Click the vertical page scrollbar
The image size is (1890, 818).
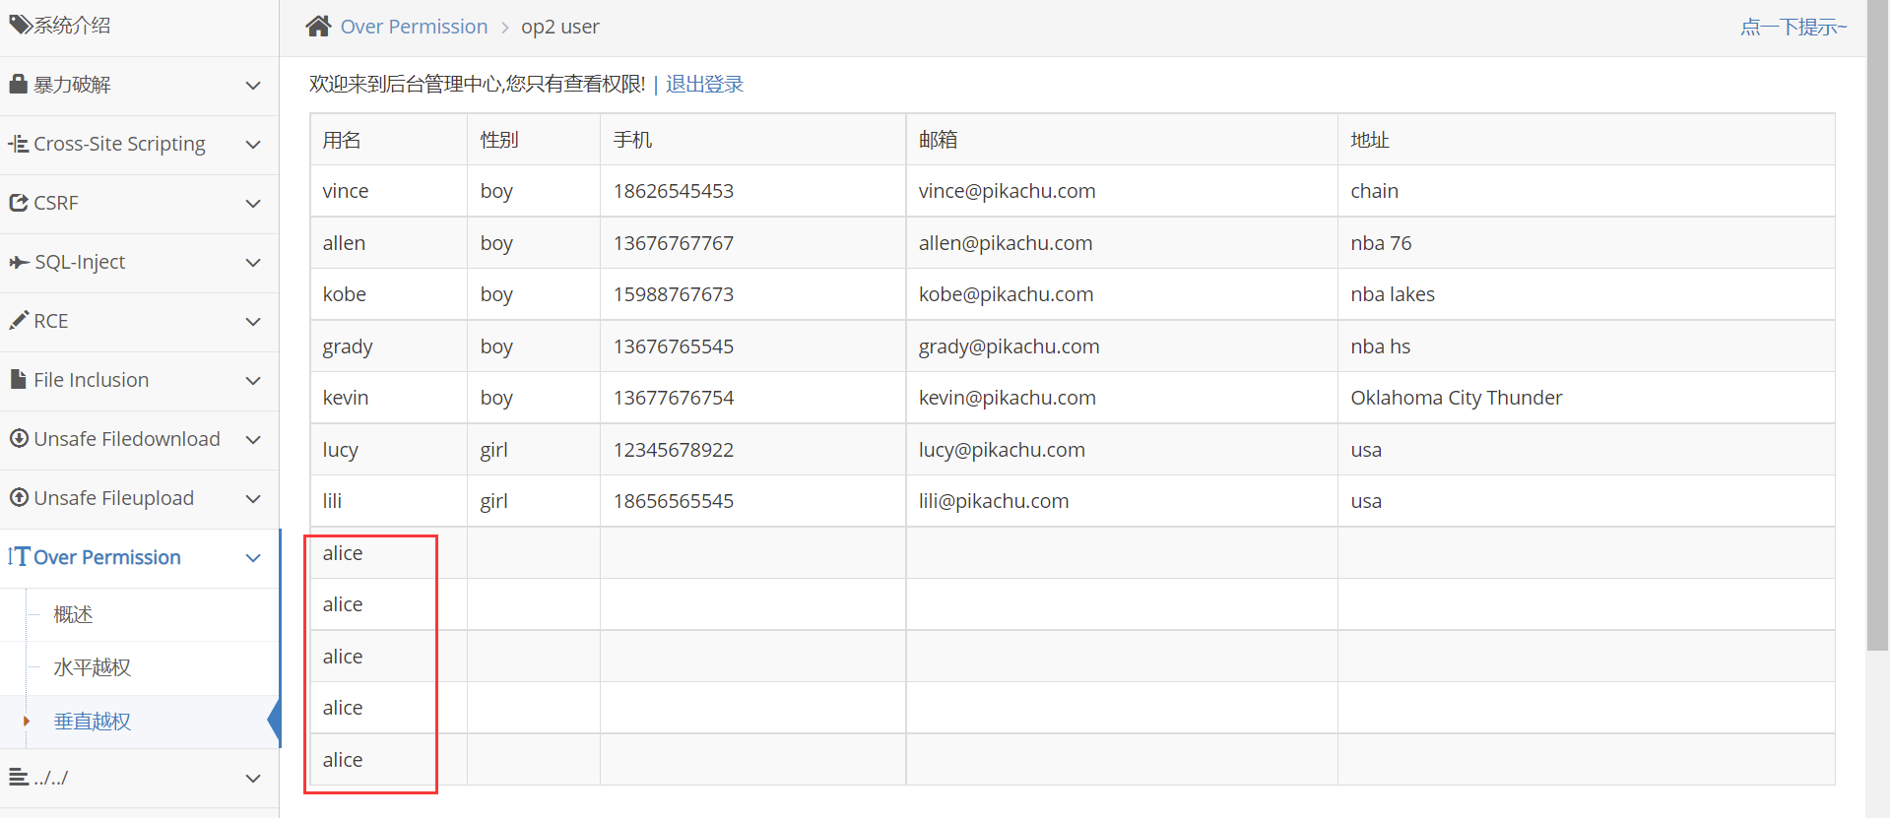click(x=1877, y=325)
